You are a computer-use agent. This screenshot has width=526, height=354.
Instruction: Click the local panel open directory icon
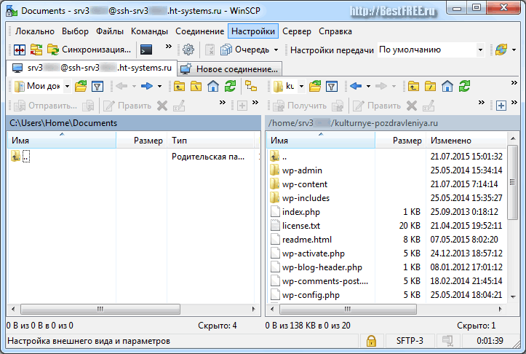pyautogui.click(x=81, y=87)
